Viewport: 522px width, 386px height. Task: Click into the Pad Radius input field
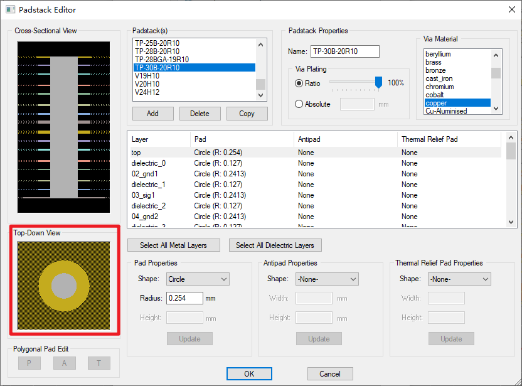(184, 298)
